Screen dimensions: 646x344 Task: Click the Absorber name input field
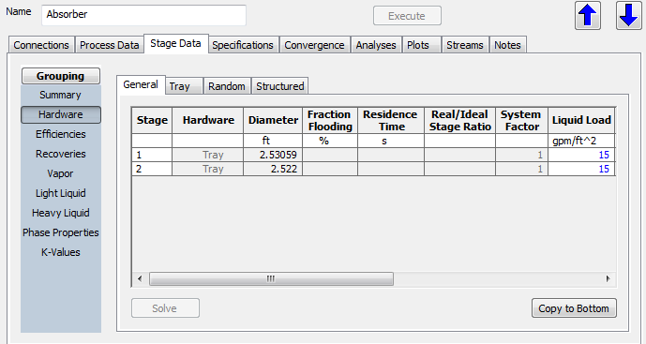click(143, 15)
